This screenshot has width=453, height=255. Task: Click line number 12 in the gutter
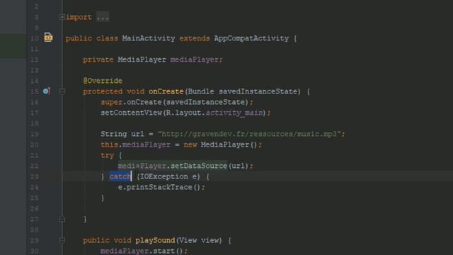(35, 59)
